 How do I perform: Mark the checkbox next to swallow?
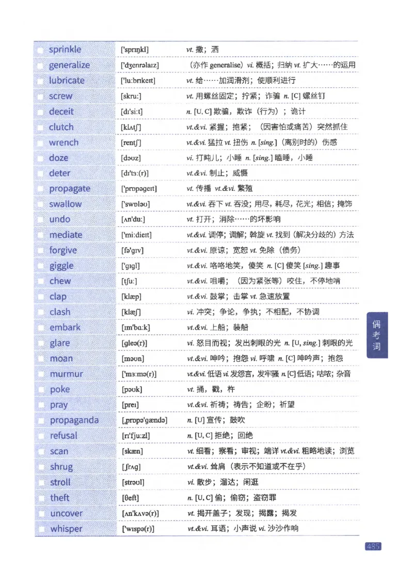[x=41, y=204]
